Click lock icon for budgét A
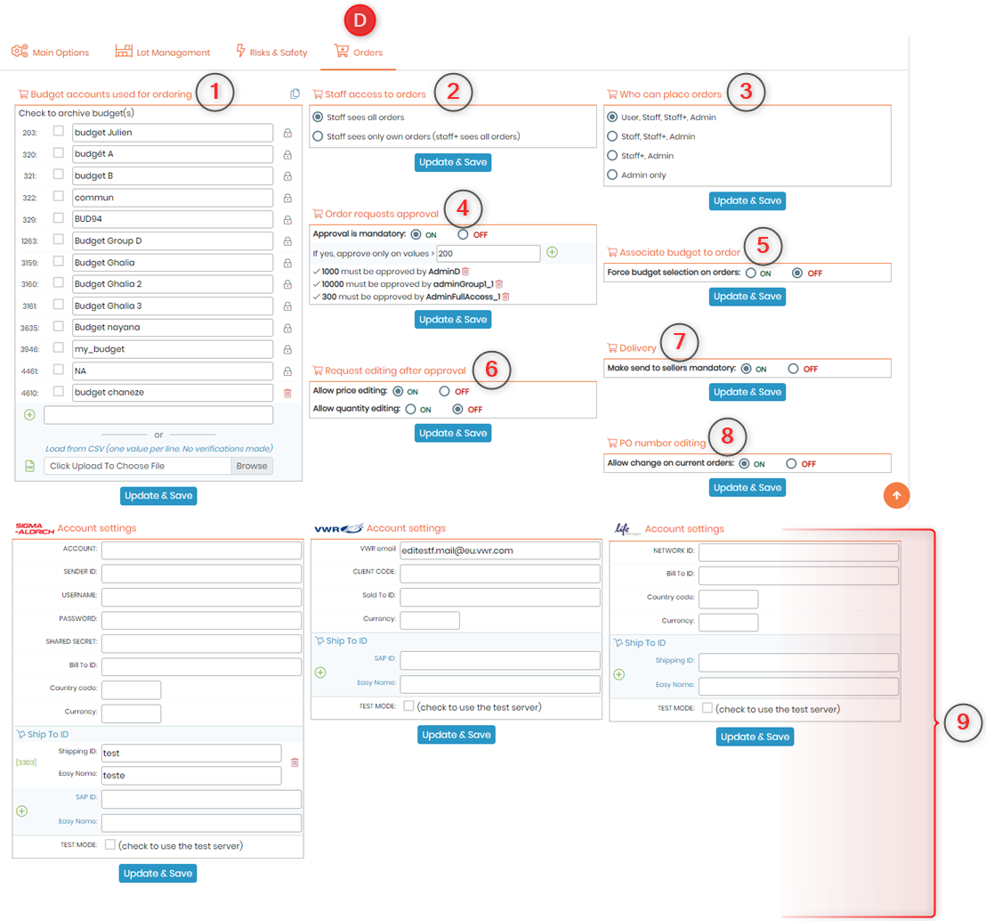The image size is (986, 921). point(287,154)
